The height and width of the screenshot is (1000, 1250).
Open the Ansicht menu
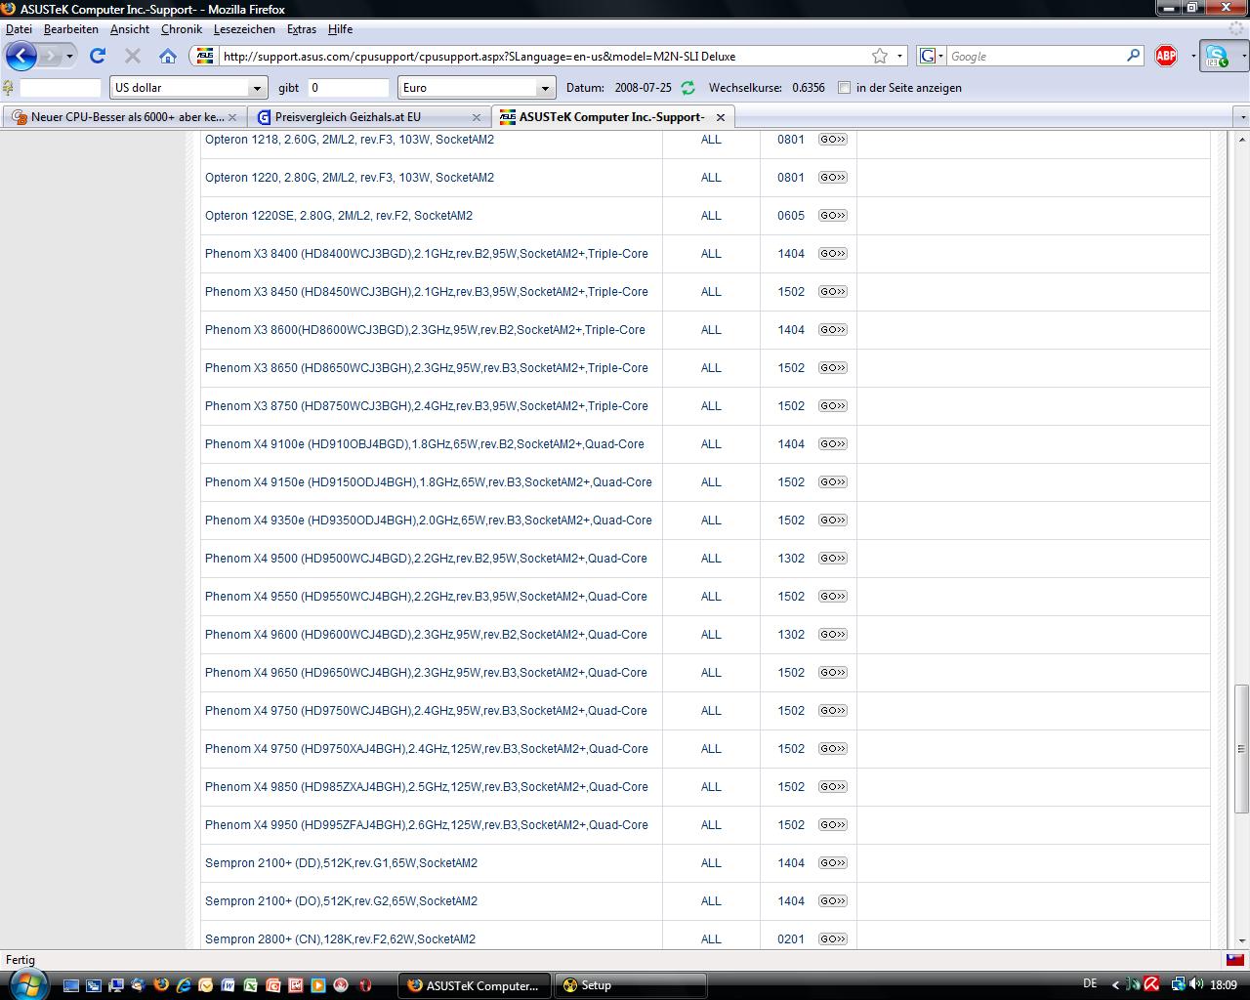tap(130, 29)
